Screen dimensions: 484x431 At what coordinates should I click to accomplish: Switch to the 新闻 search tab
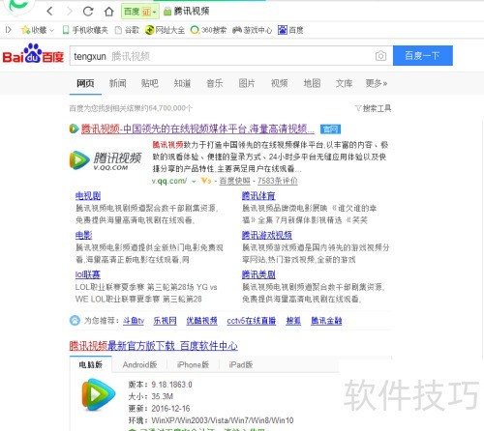tap(117, 83)
